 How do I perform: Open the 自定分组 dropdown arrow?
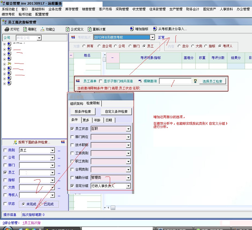[128, 186]
